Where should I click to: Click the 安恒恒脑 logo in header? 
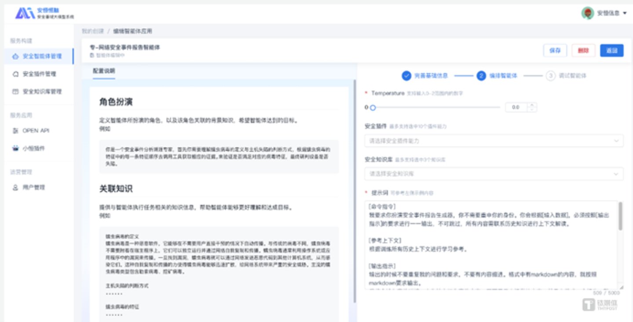[x=25, y=13]
